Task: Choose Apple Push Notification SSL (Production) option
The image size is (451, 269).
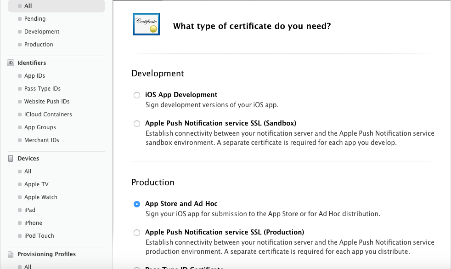Action: [x=137, y=232]
